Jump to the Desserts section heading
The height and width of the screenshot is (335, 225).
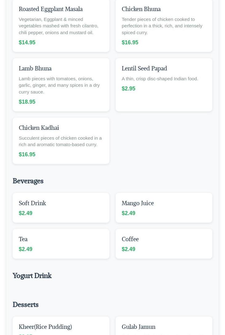[25, 305]
